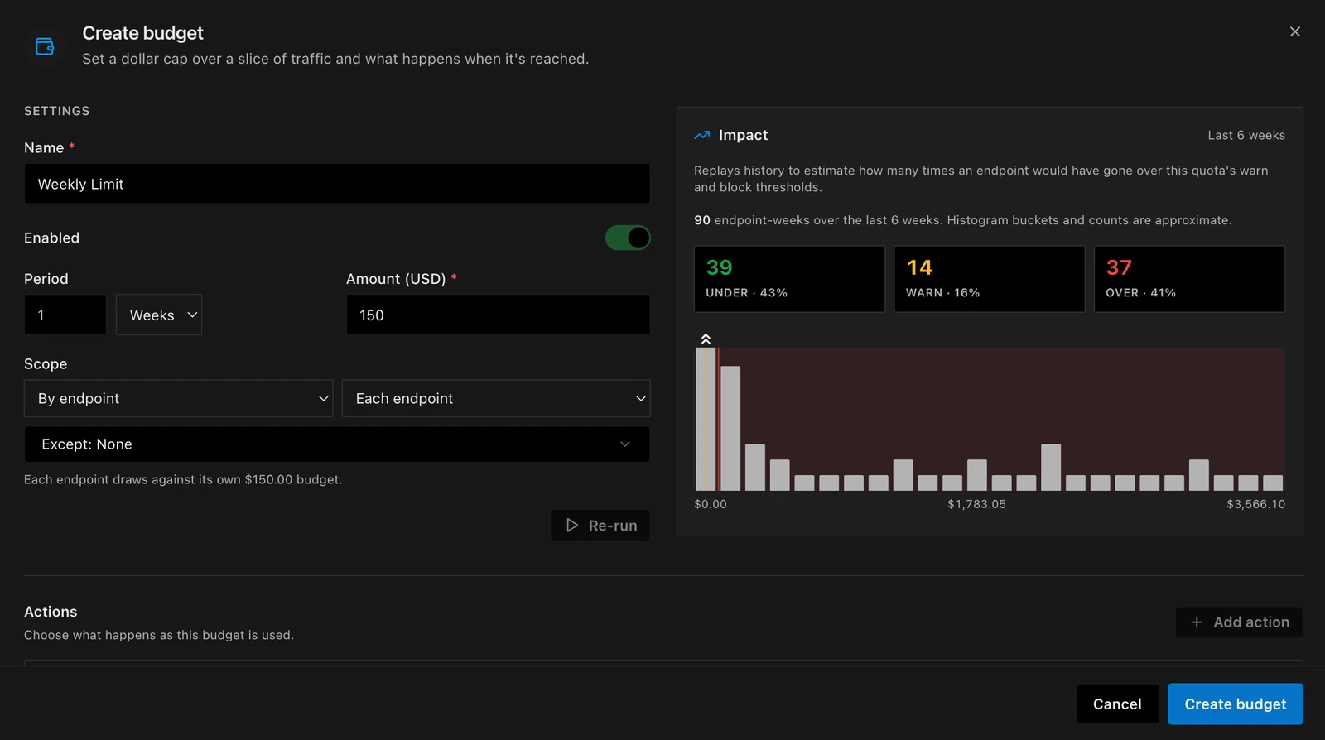The width and height of the screenshot is (1325, 740).
Task: Click the double chevron marker above histogram
Action: 706,339
